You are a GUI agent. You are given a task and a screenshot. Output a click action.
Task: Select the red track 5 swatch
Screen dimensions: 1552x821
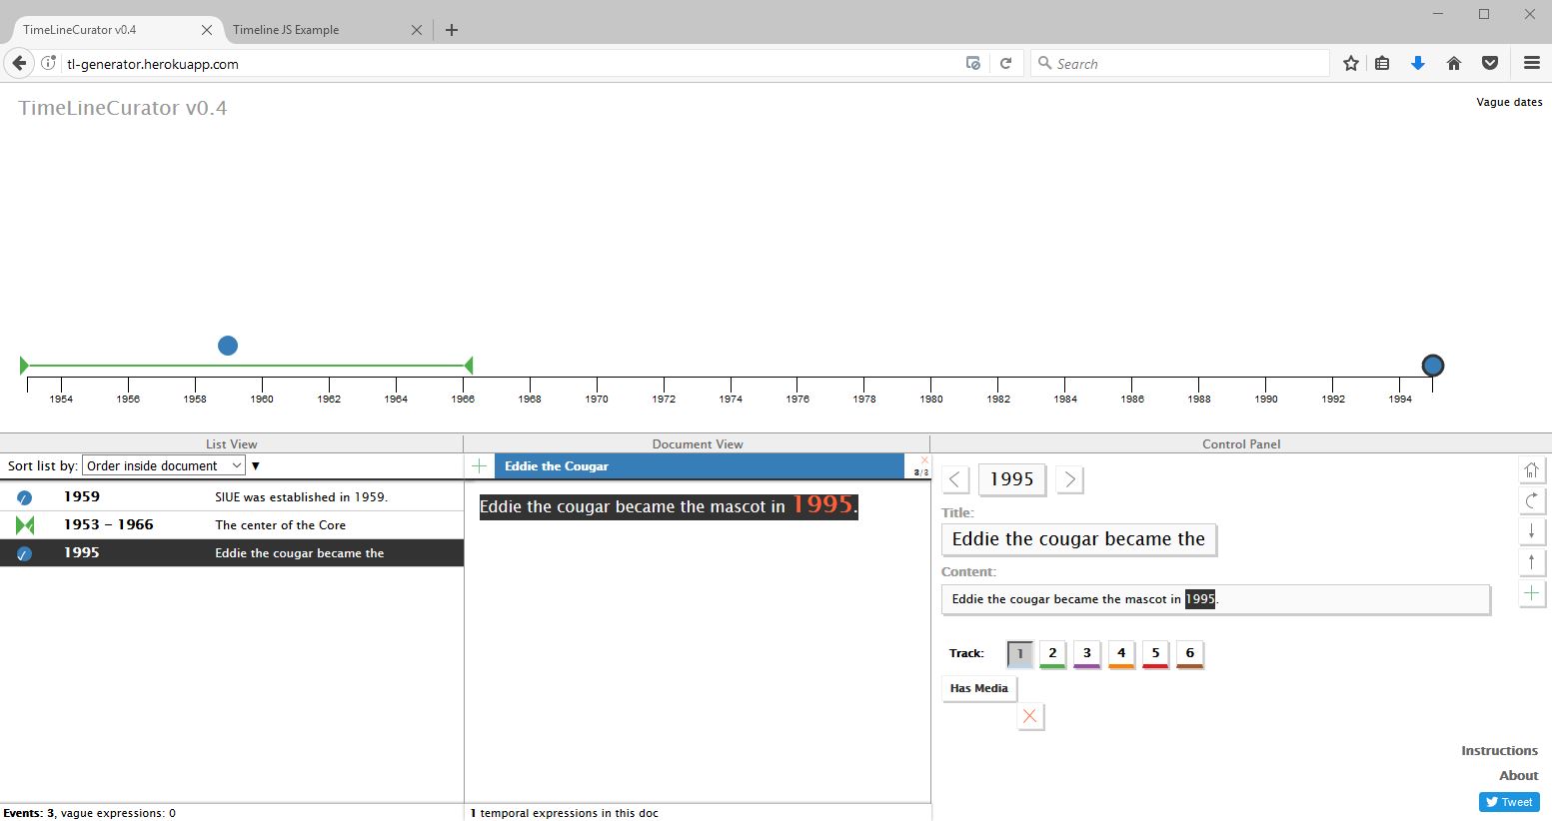(1155, 653)
